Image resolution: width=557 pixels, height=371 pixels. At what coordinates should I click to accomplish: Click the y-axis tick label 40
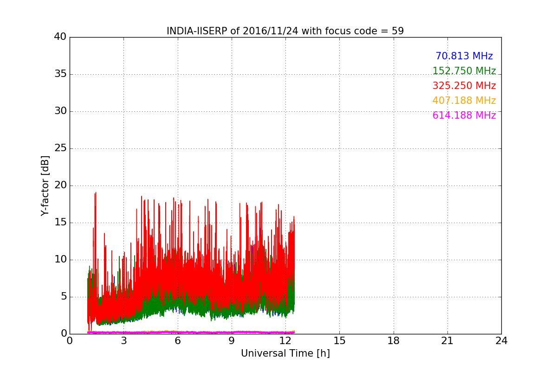click(60, 37)
